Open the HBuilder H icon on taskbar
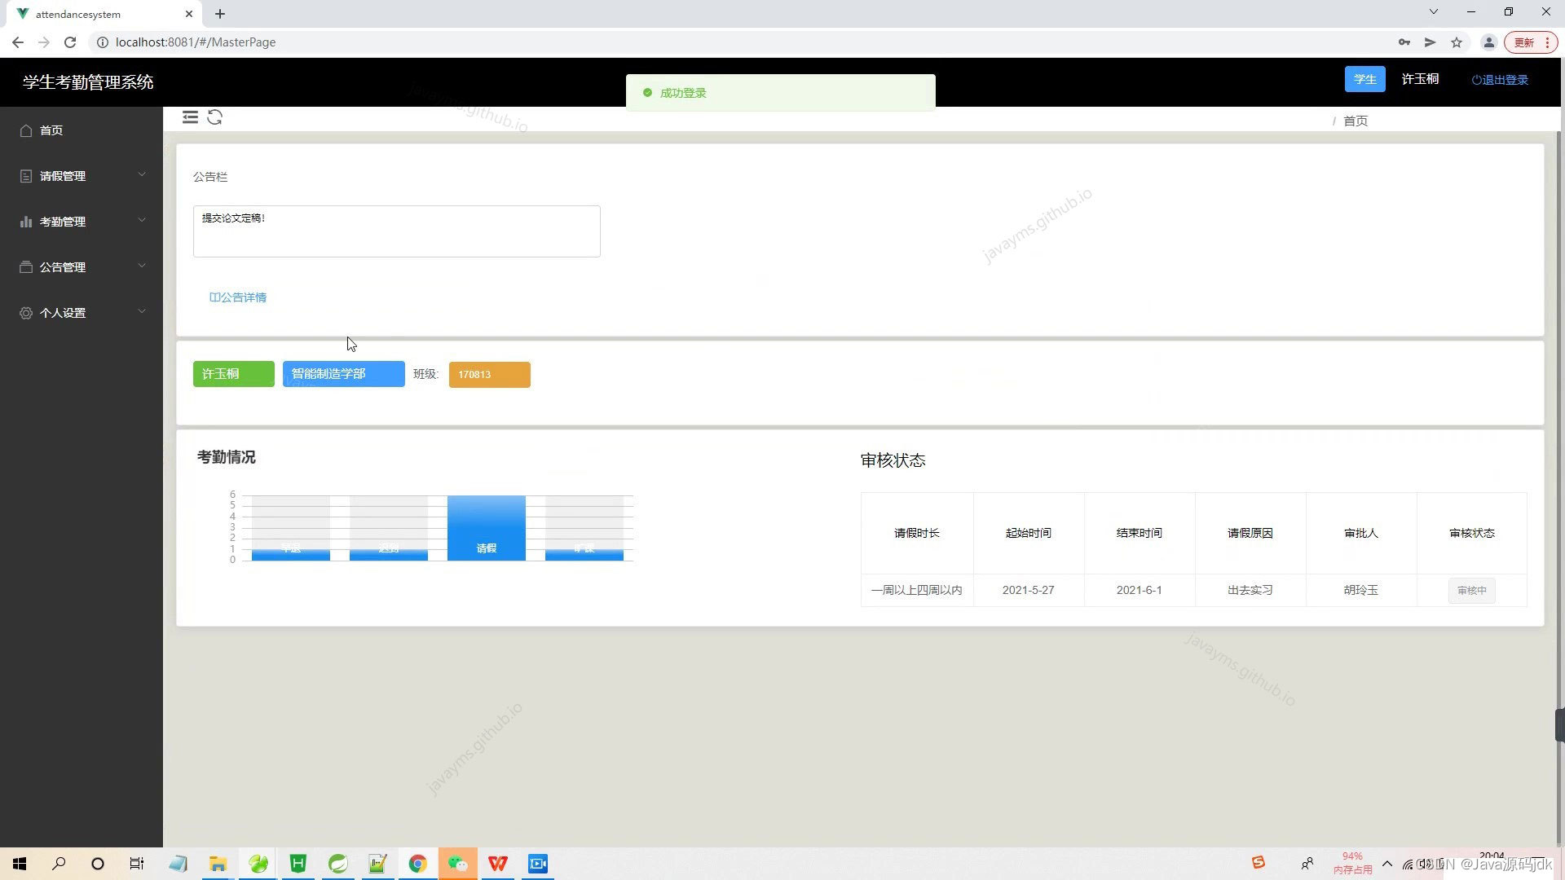The image size is (1565, 880). 298,864
